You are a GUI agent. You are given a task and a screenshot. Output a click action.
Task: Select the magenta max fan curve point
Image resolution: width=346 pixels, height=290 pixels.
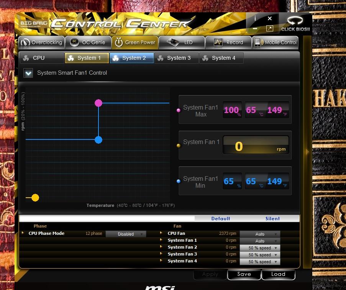(x=98, y=103)
